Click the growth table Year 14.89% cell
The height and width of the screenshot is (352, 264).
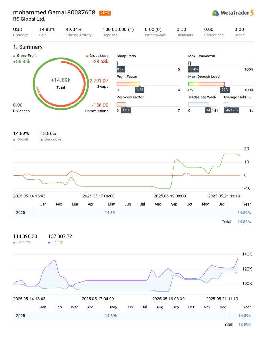244,213
